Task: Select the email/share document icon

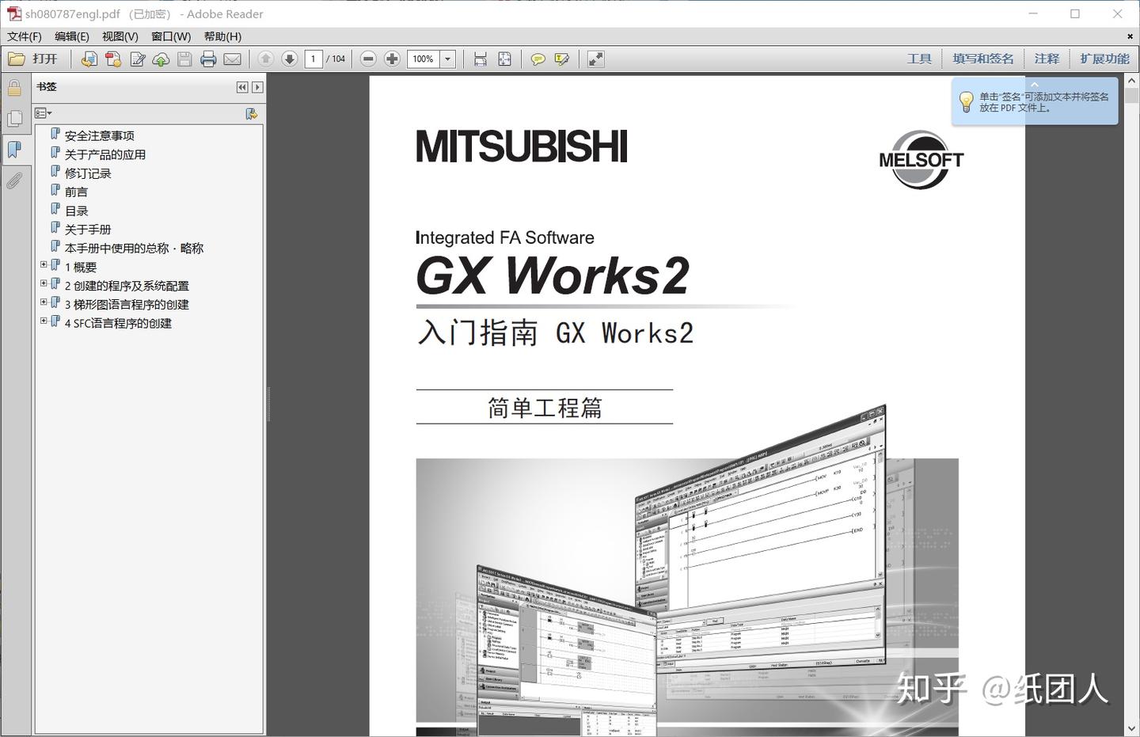Action: pos(231,59)
